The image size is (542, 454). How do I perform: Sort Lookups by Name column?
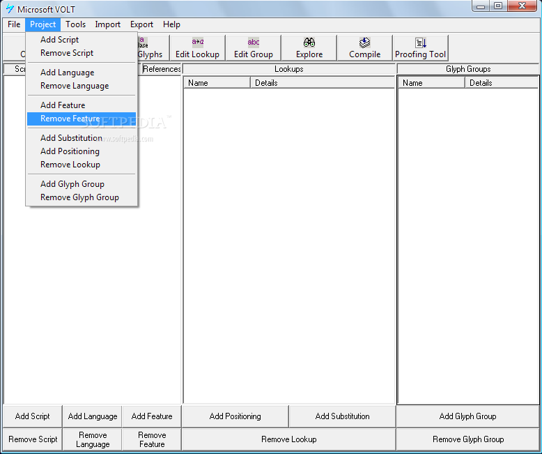pos(217,83)
